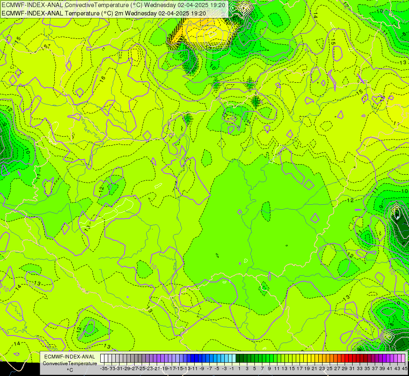Click the 27 legend scale value

point(337,368)
